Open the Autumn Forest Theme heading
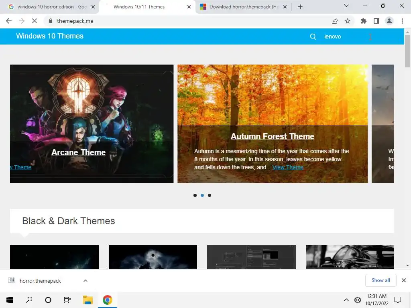Image resolution: width=411 pixels, height=308 pixels. [273, 136]
